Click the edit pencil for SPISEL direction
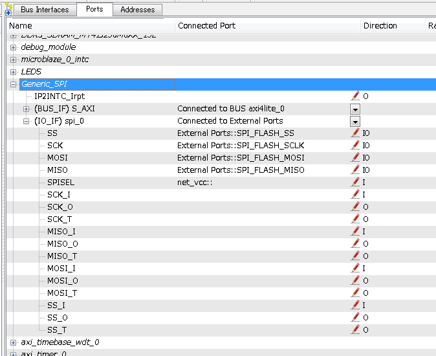 click(x=355, y=183)
